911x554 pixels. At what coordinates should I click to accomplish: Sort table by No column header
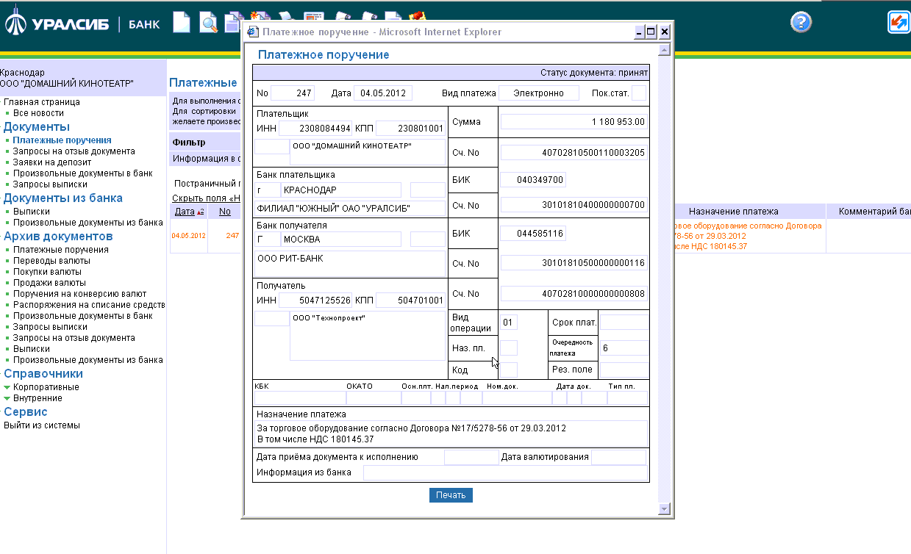click(225, 212)
